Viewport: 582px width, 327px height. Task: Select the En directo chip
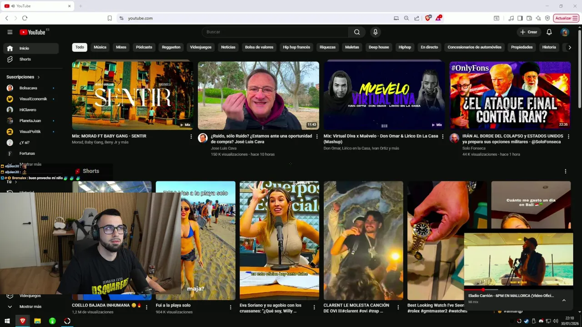(x=429, y=47)
